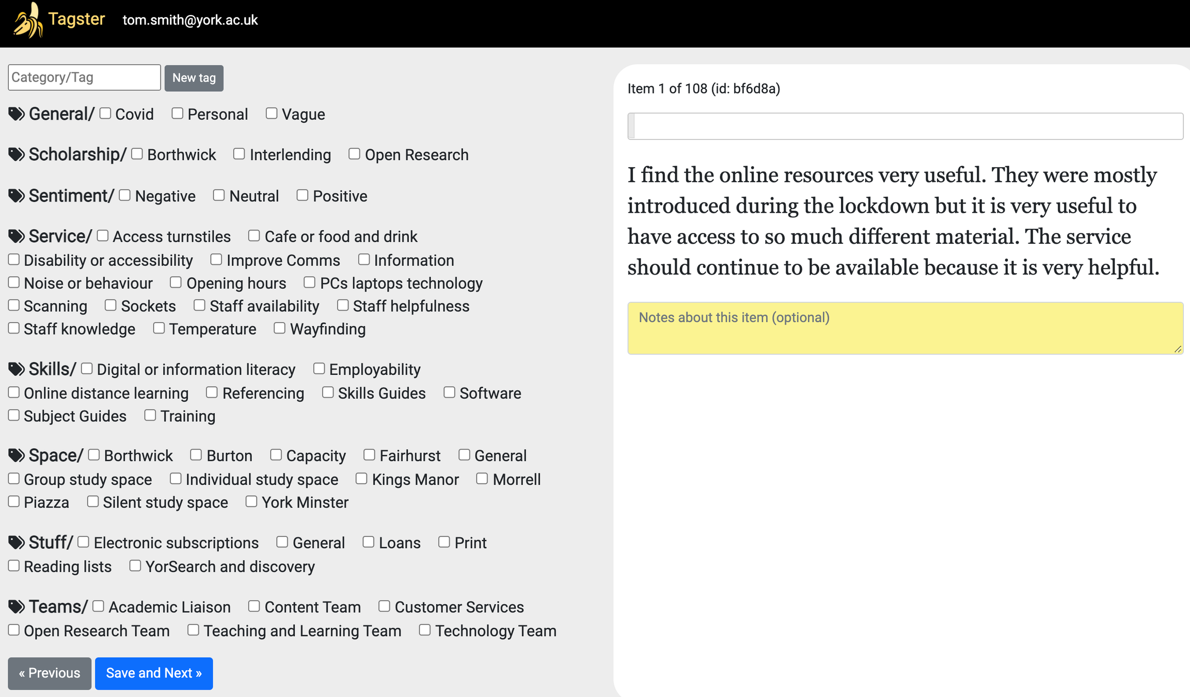Click the Service category tag icon

(x=17, y=236)
